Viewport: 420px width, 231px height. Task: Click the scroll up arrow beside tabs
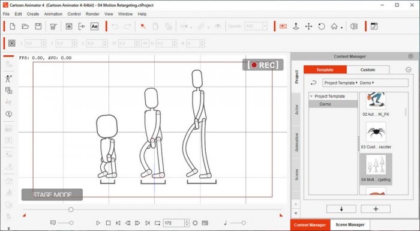tap(296, 205)
